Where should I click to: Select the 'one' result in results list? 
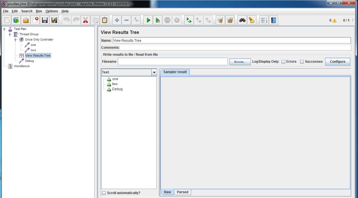(115, 79)
